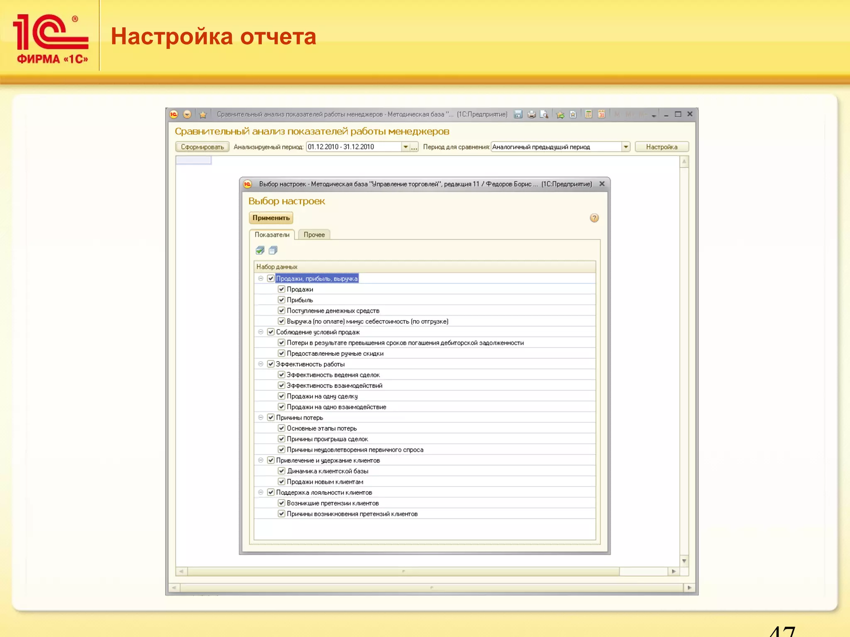The height and width of the screenshot is (637, 850).
Task: Collapse the Причины потерь group
Action: click(x=261, y=418)
